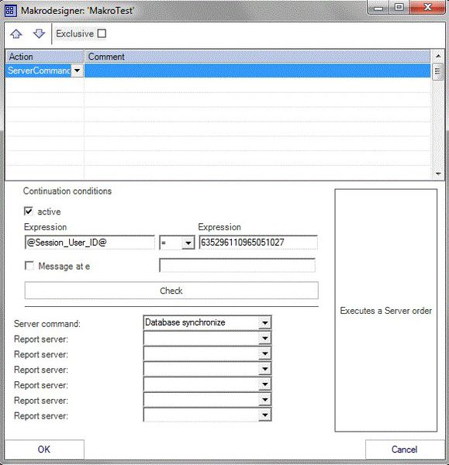Click the Makrodesigner window title icon
The image size is (449, 465).
pos(10,11)
